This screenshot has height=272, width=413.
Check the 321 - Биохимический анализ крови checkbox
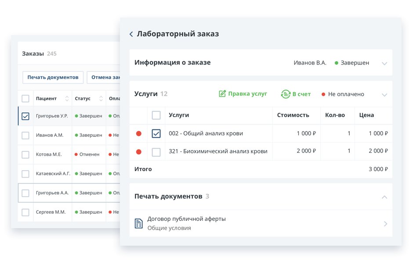pyautogui.click(x=156, y=152)
